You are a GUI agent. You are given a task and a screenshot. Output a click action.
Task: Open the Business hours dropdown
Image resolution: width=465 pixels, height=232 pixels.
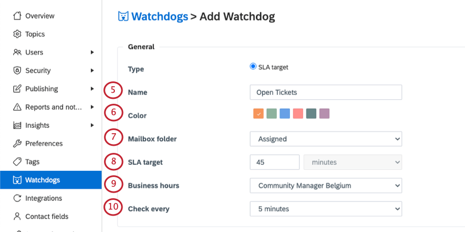point(326,186)
